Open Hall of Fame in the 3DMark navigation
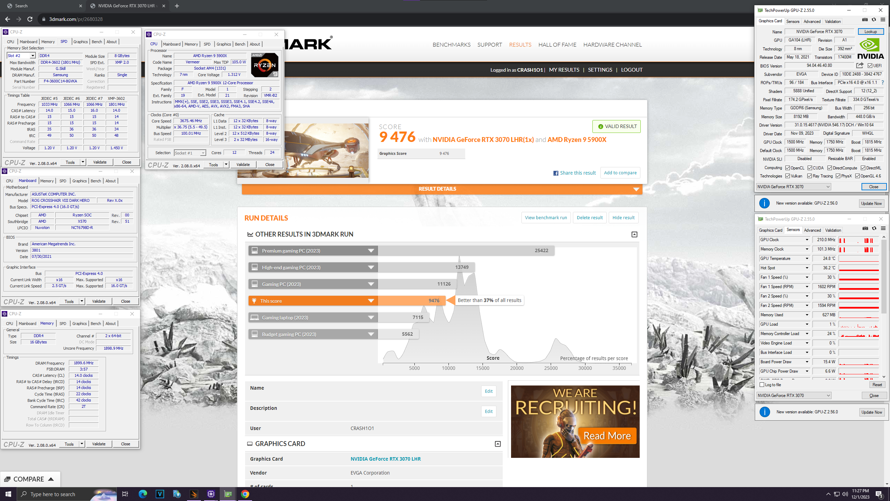This screenshot has width=890, height=501. point(557,45)
